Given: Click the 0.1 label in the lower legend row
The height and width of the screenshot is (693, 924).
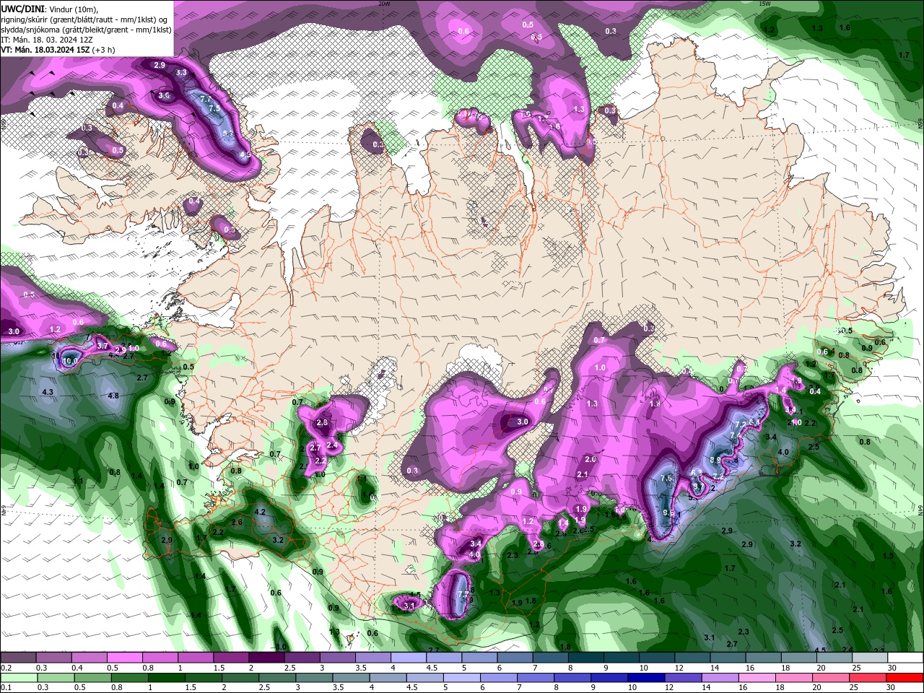Looking at the screenshot, I should tap(6, 688).
